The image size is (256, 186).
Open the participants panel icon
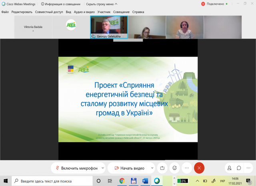tap(229, 168)
